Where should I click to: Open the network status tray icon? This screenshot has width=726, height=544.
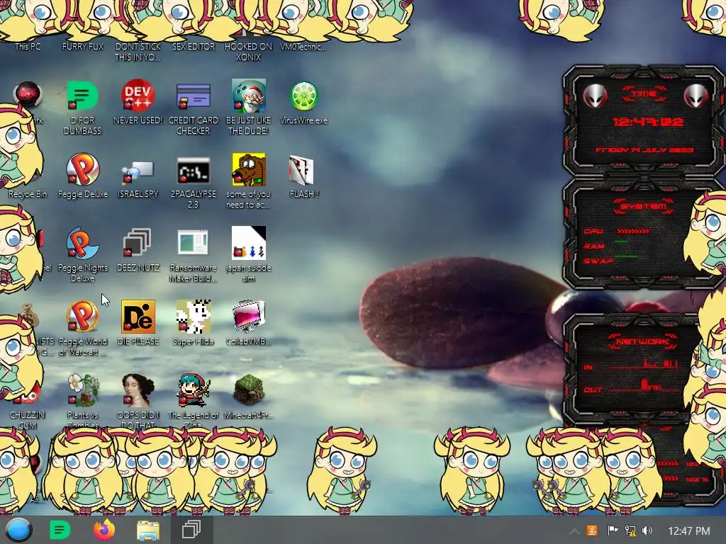630,530
